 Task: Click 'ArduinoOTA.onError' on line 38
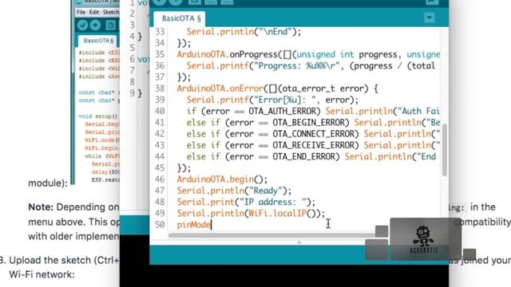[220, 88]
